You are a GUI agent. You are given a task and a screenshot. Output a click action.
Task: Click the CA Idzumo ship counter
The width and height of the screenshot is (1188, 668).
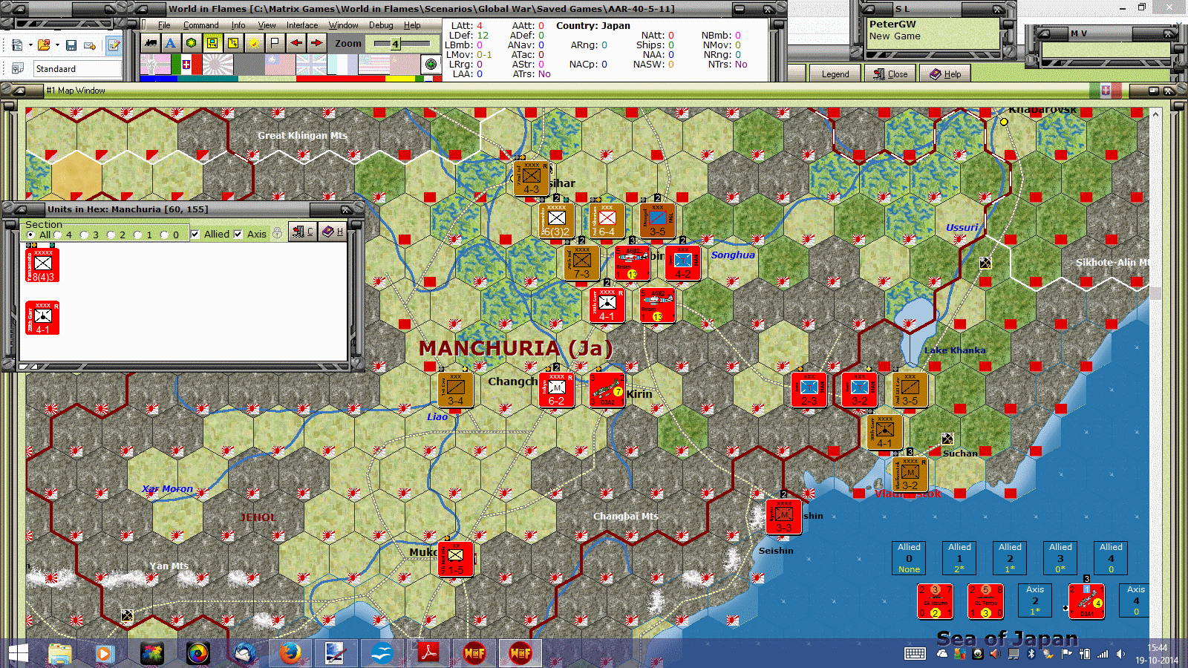pyautogui.click(x=936, y=601)
